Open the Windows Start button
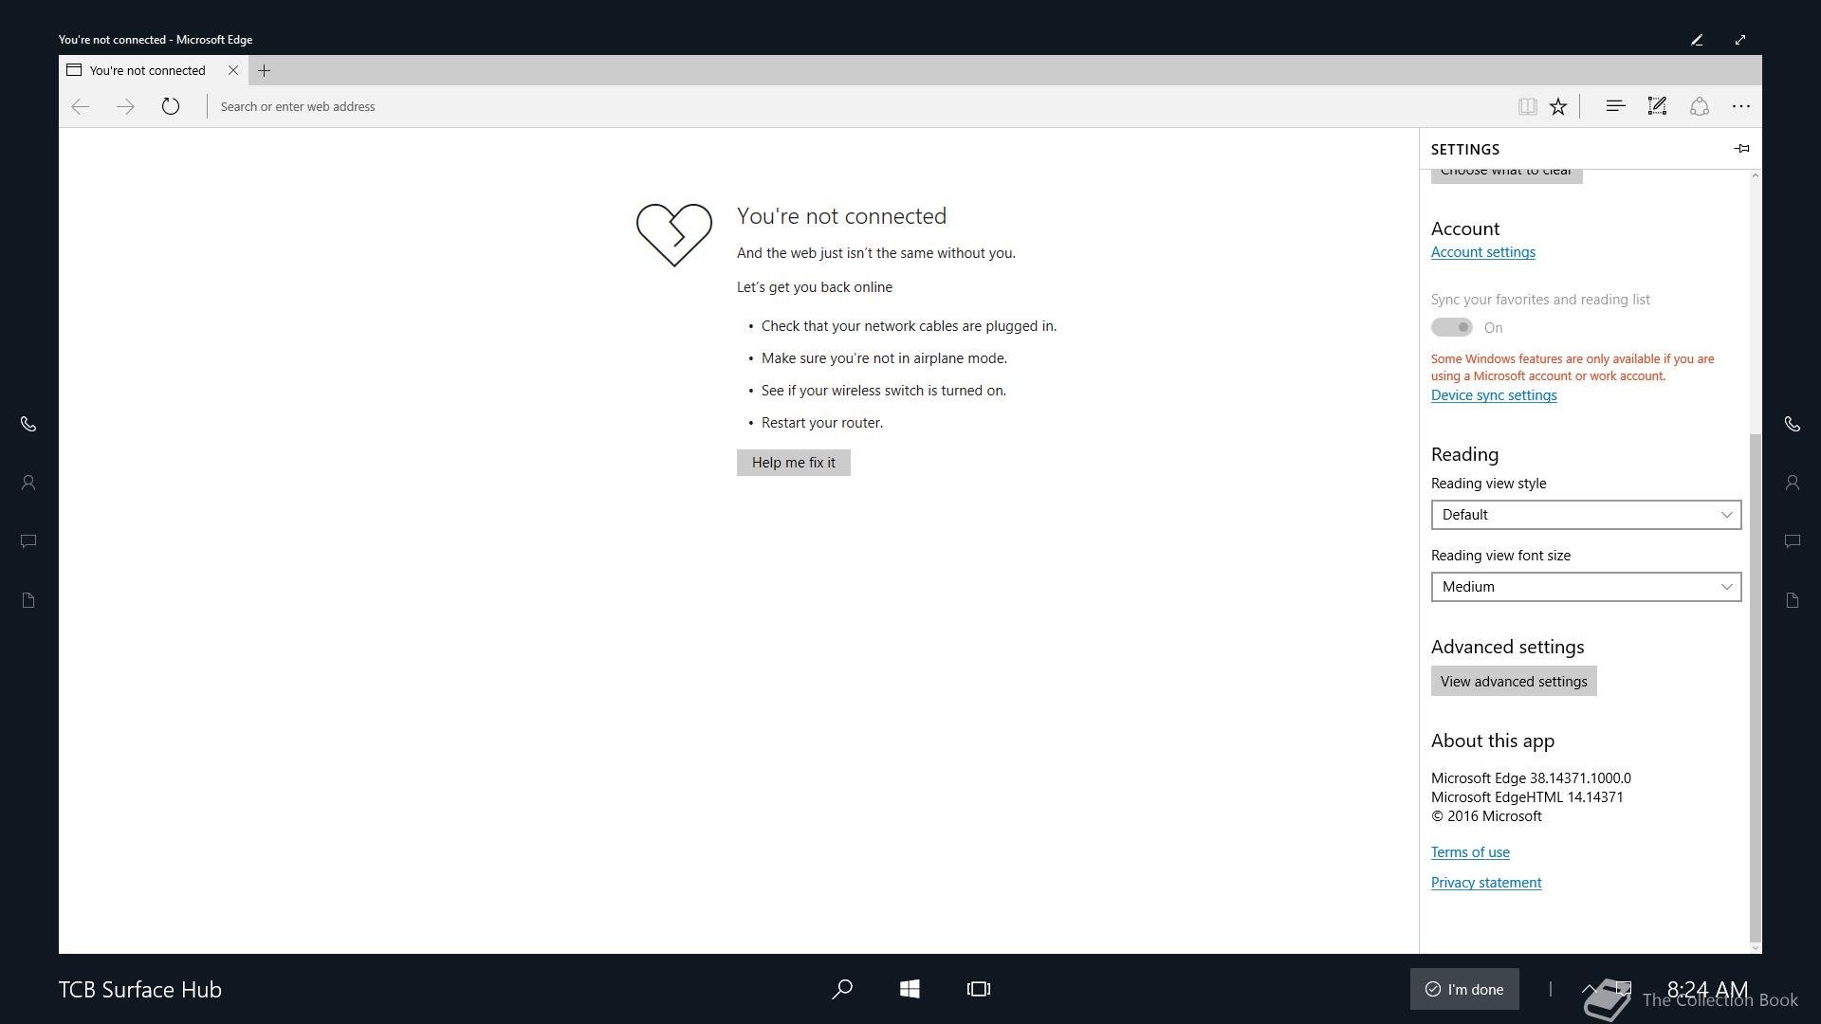Image resolution: width=1821 pixels, height=1024 pixels. click(x=910, y=989)
